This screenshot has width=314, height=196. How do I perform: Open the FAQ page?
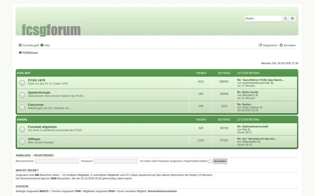click(45, 45)
